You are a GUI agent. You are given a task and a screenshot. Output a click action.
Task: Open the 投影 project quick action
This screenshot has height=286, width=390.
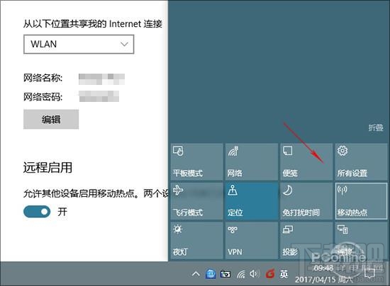pyautogui.click(x=306, y=241)
